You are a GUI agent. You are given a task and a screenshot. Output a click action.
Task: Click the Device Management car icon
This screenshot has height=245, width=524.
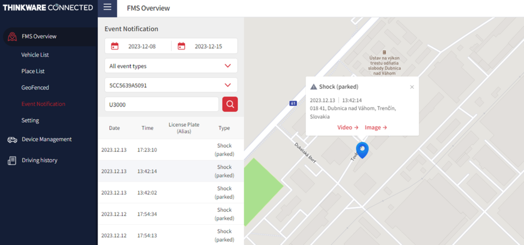point(12,140)
